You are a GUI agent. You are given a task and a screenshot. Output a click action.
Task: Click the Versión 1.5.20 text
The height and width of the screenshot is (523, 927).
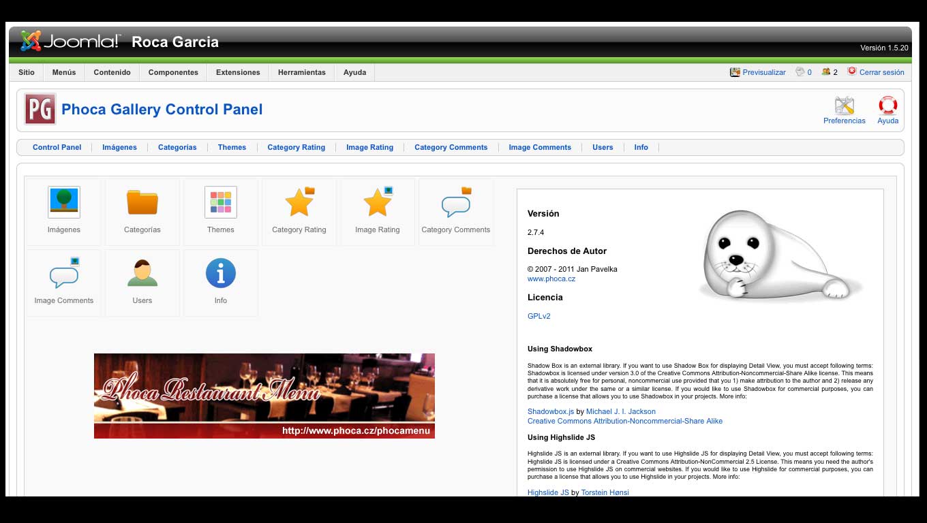click(x=884, y=48)
